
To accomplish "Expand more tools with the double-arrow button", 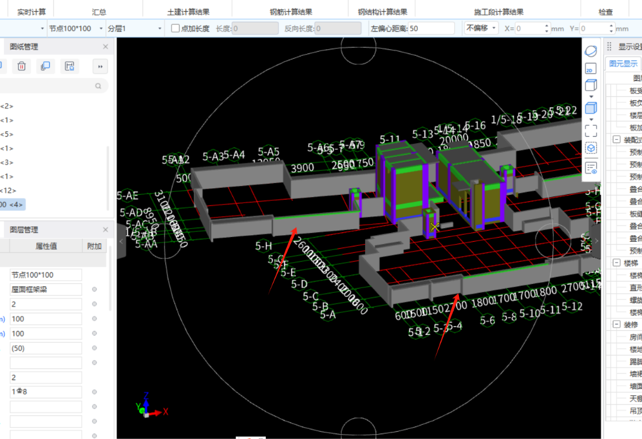I will click(100, 67).
